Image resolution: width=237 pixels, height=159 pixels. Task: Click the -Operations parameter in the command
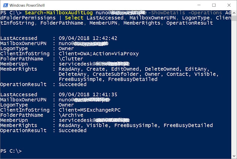pos(205,13)
